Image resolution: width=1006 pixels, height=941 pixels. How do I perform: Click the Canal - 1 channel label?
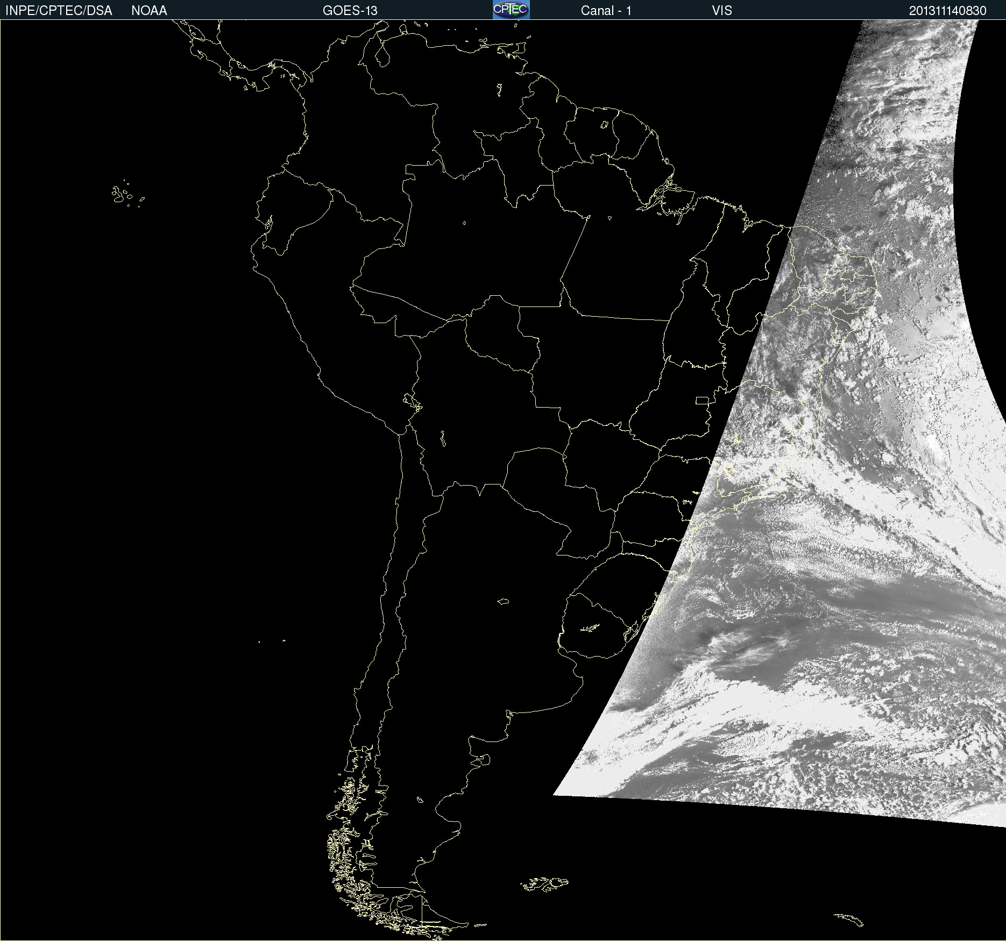coord(606,11)
